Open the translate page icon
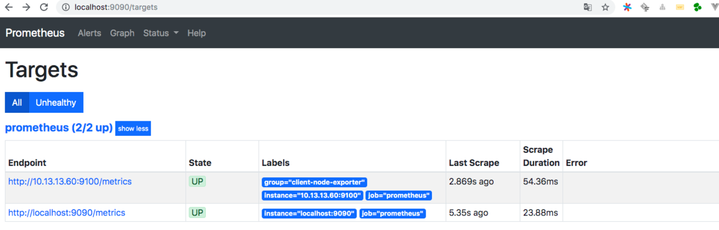This screenshot has height=230, width=719. point(588,8)
